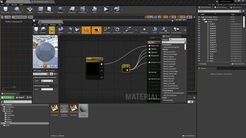
Task: Open Blueprints toolbar button
Action: coord(72,10)
